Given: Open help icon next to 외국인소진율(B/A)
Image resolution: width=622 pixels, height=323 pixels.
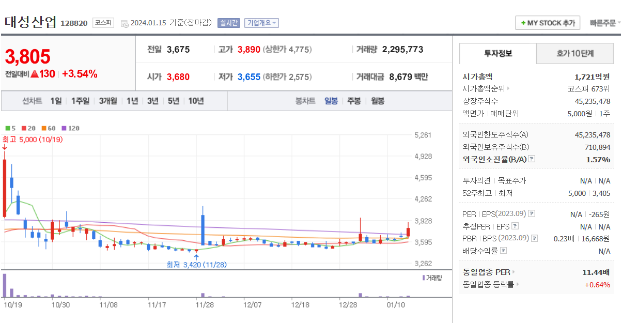Looking at the screenshot, I should click(x=532, y=159).
